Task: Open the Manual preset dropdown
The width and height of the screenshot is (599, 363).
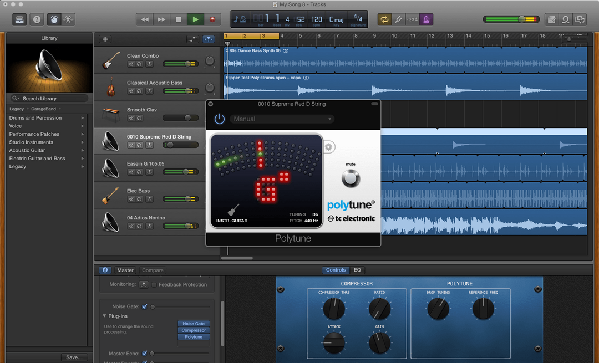Action: [x=282, y=119]
